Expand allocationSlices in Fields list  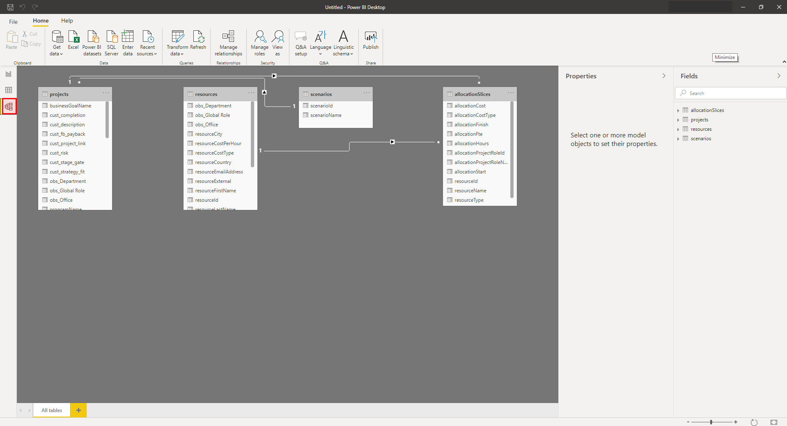point(678,111)
